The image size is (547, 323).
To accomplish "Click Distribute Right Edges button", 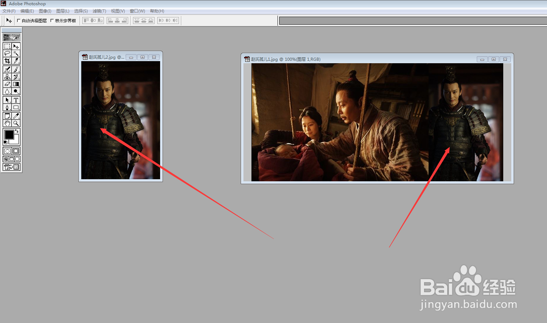I will pyautogui.click(x=175, y=20).
